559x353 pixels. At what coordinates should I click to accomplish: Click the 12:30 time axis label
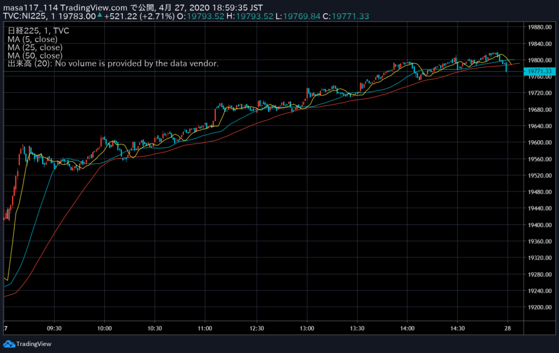(x=257, y=328)
